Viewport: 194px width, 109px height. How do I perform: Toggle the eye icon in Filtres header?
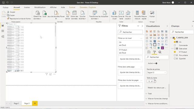(138, 26)
